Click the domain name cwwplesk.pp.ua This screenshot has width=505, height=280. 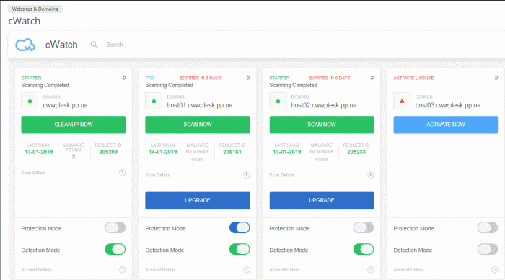point(66,105)
